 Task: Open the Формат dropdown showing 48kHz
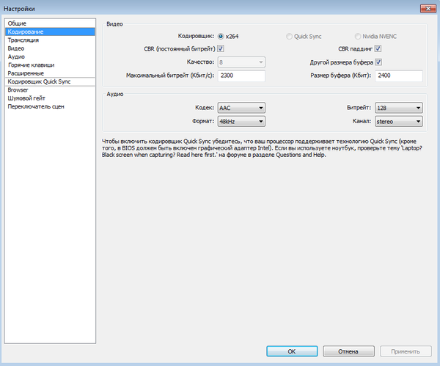241,121
